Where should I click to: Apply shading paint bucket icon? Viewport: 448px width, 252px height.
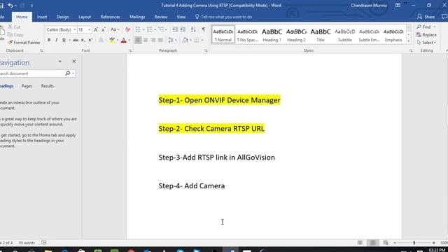185,40
